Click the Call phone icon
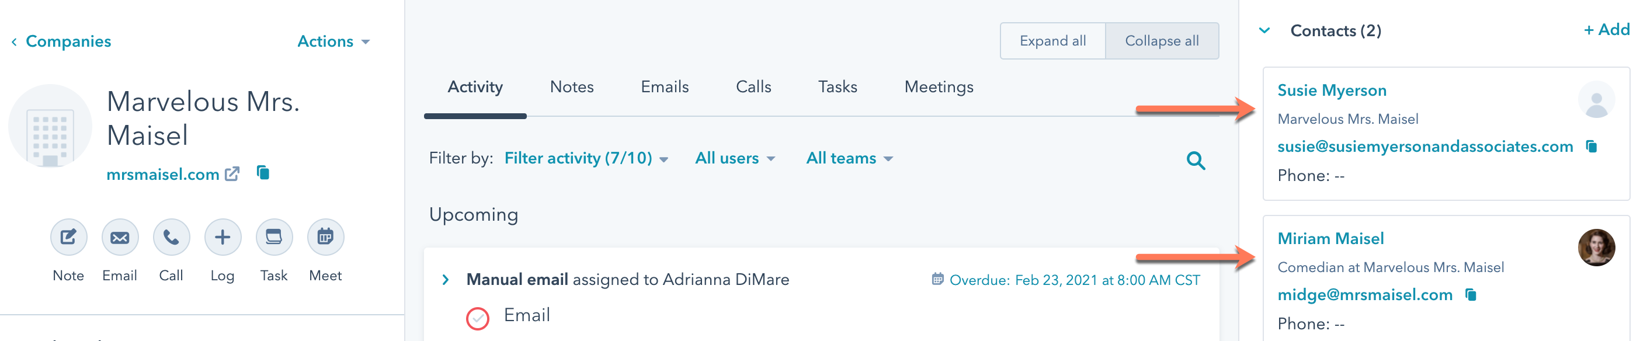 (171, 237)
